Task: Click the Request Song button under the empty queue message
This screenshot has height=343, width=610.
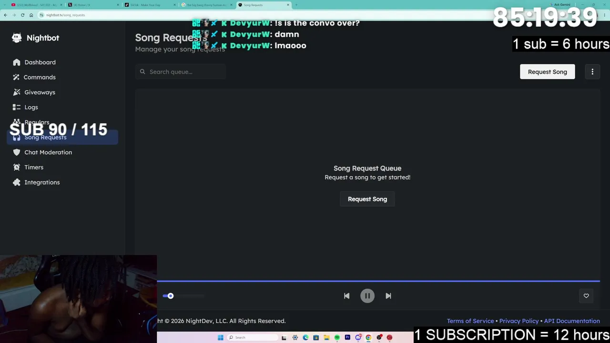Action: click(367, 199)
